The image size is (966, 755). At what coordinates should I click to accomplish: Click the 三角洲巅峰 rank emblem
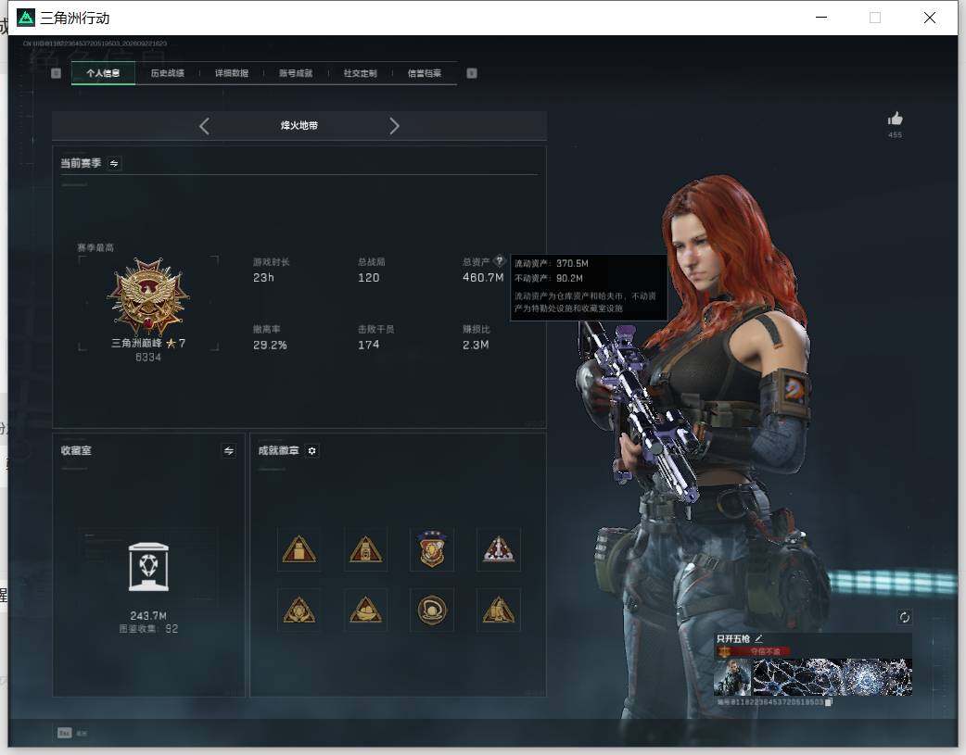tap(147, 296)
